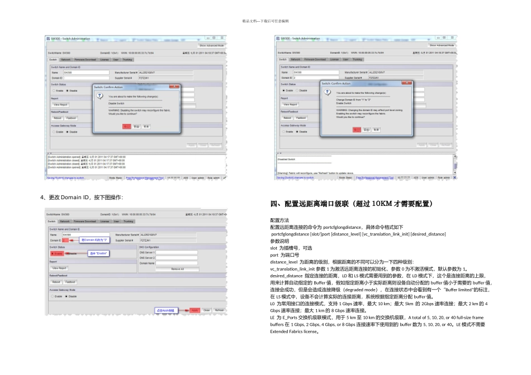531x375 pixels.
Task: Click Domain ID field showing 2, Change Domain ID window
Action: (316, 78)
